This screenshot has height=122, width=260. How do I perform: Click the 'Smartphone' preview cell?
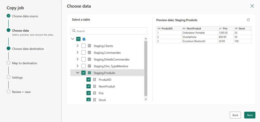pyautogui.click(x=200, y=37)
